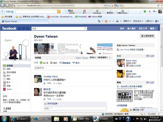Viewport: 163px width, 122px height.
Task: Open Mobile01 bookmark
Action: 81,17
